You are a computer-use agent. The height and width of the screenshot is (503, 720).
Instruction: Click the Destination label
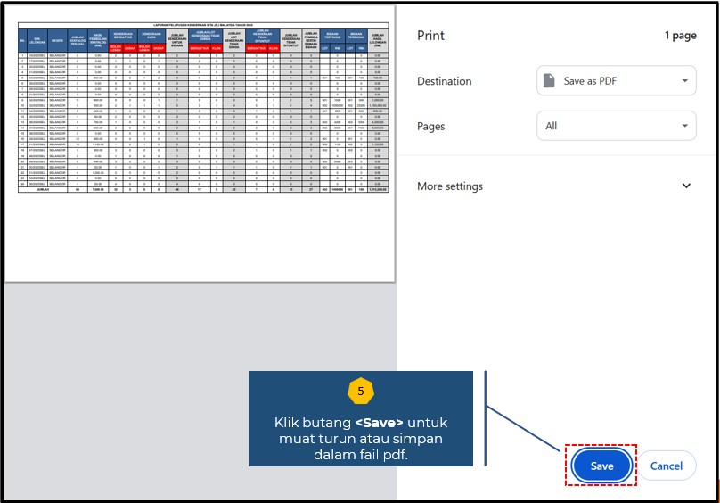pos(444,81)
